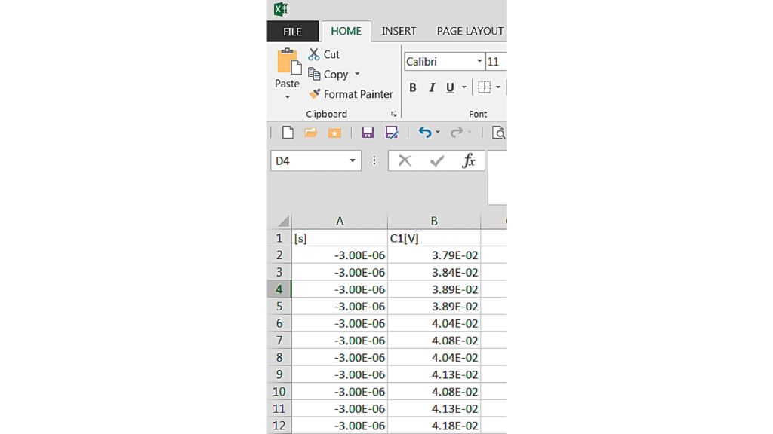The image size is (773, 434).
Task: Select the Format Painter brush
Action: coord(315,94)
